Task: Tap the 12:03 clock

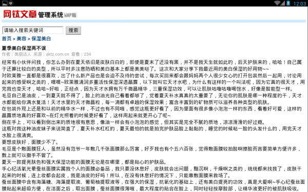Action: [x=299, y=4]
